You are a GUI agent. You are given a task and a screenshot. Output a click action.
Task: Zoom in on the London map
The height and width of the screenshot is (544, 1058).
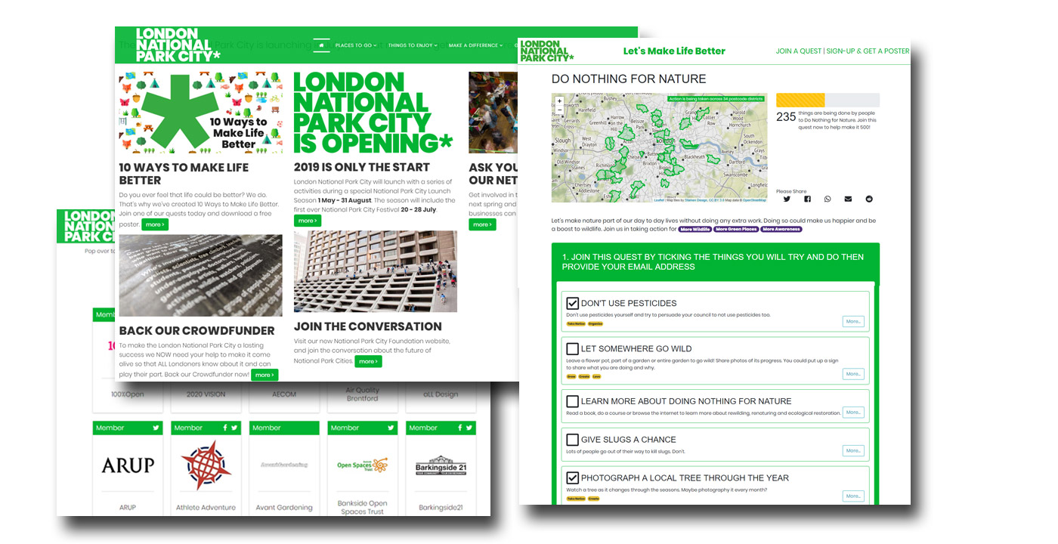(x=559, y=100)
